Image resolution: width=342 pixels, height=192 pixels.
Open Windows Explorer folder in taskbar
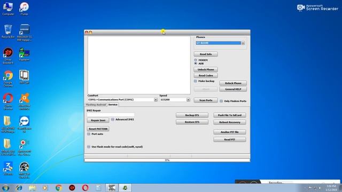(32, 188)
